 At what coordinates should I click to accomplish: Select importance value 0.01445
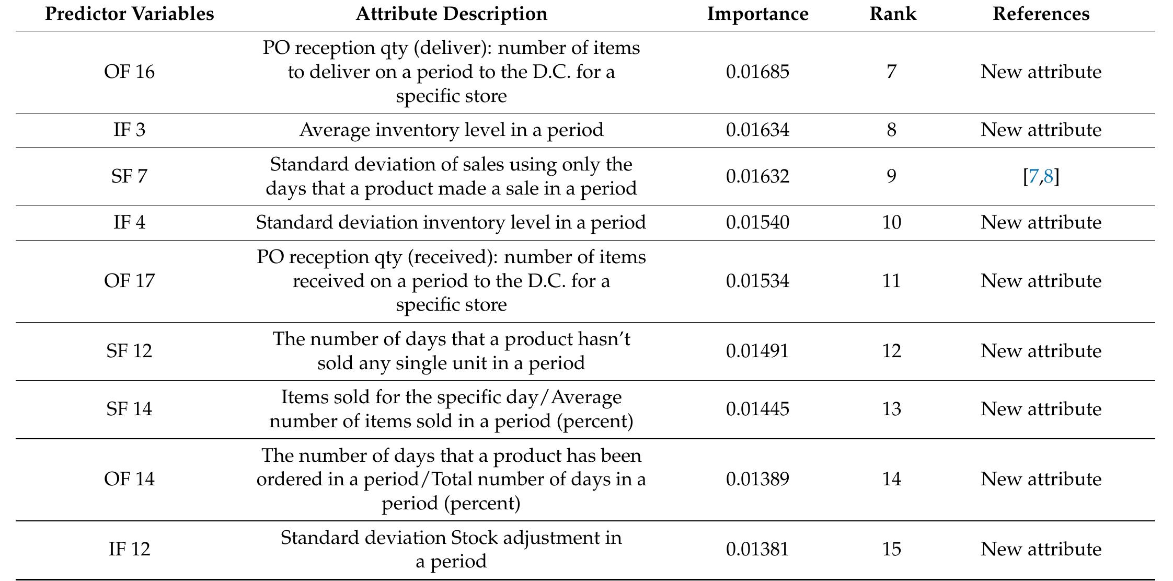click(757, 408)
